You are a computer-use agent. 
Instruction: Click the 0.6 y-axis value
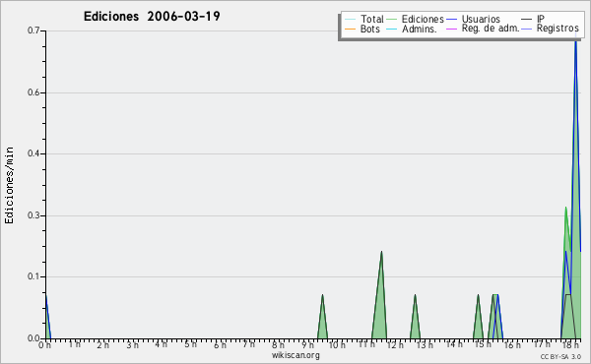point(33,92)
